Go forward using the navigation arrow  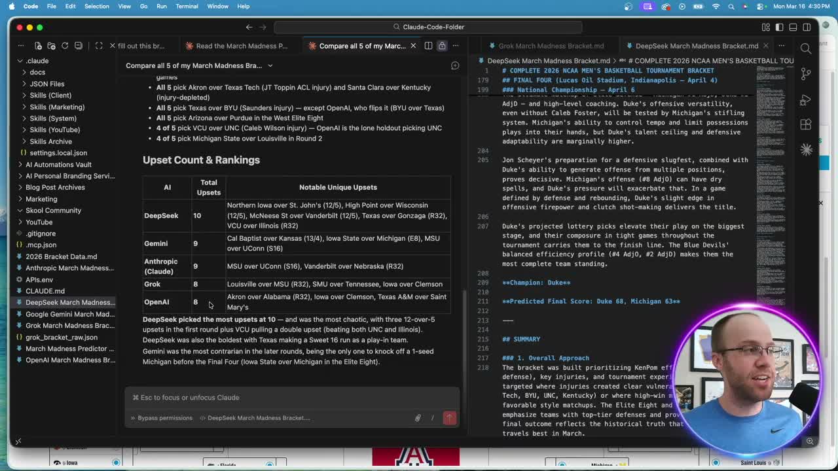pyautogui.click(x=263, y=27)
